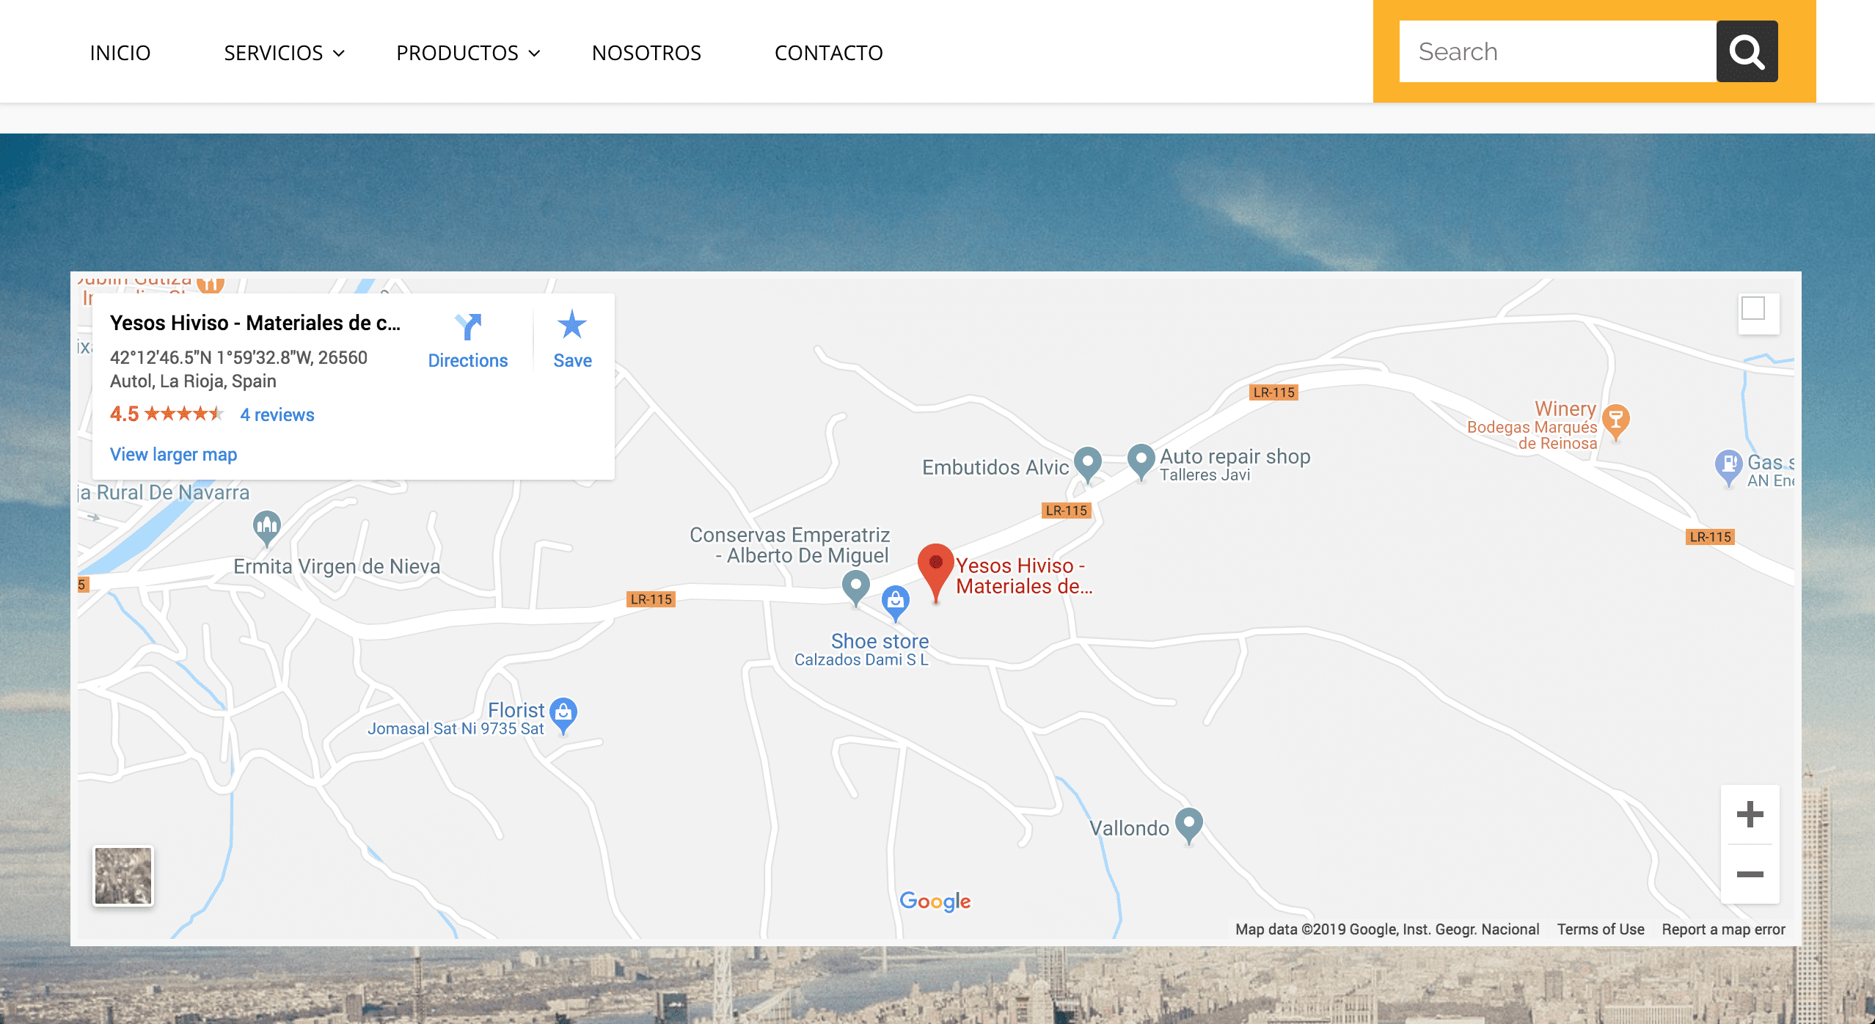Click View larger map link
The width and height of the screenshot is (1875, 1024).
click(173, 454)
